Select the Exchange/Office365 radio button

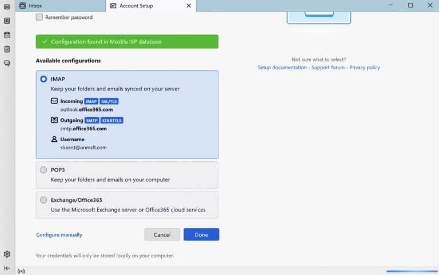pos(43,200)
